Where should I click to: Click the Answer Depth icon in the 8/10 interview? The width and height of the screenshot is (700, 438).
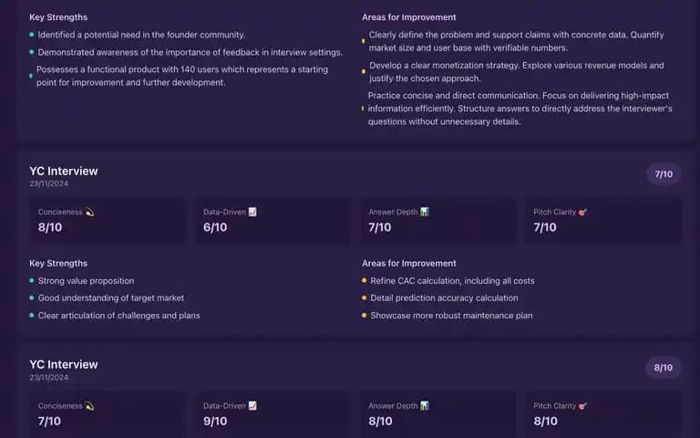(424, 406)
